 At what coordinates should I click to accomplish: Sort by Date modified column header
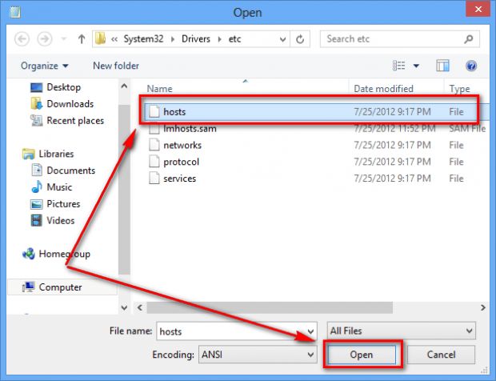click(383, 89)
